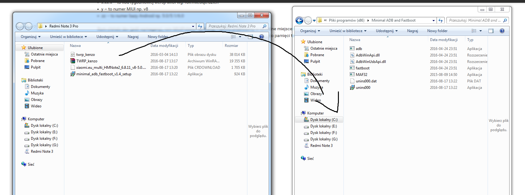Select the adb application file
Screen dimensions: 525x195
click(359, 49)
